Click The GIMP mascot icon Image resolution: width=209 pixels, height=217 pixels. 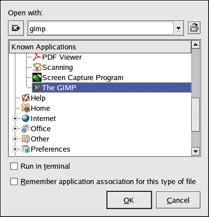coord(37,87)
